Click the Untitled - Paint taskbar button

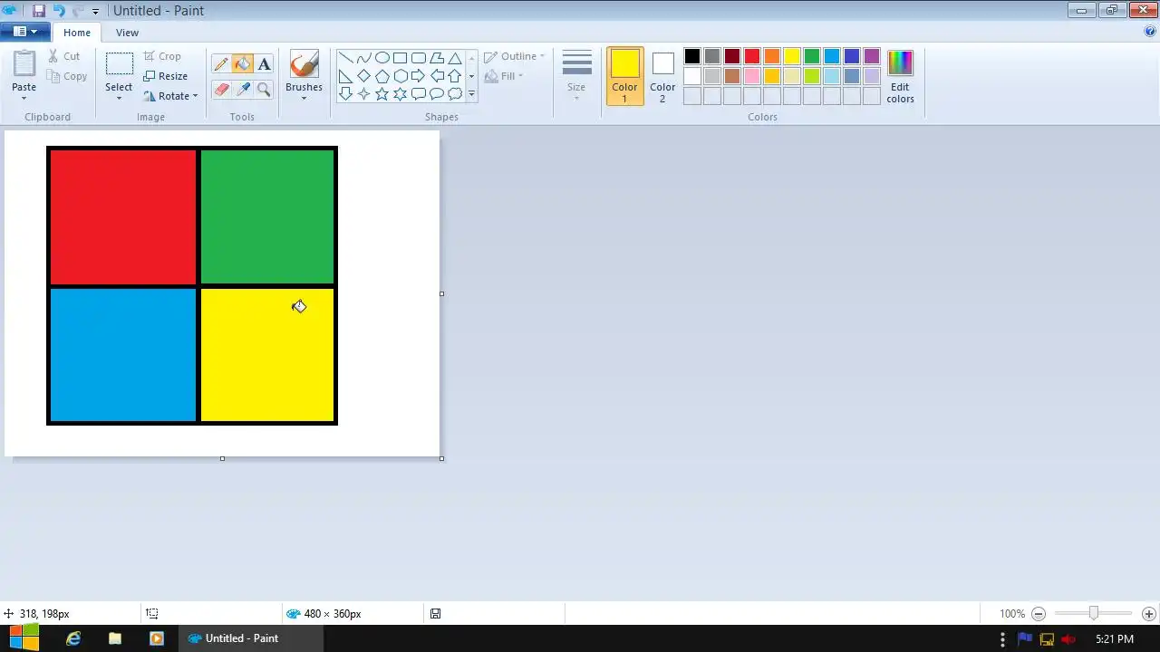pos(251,638)
